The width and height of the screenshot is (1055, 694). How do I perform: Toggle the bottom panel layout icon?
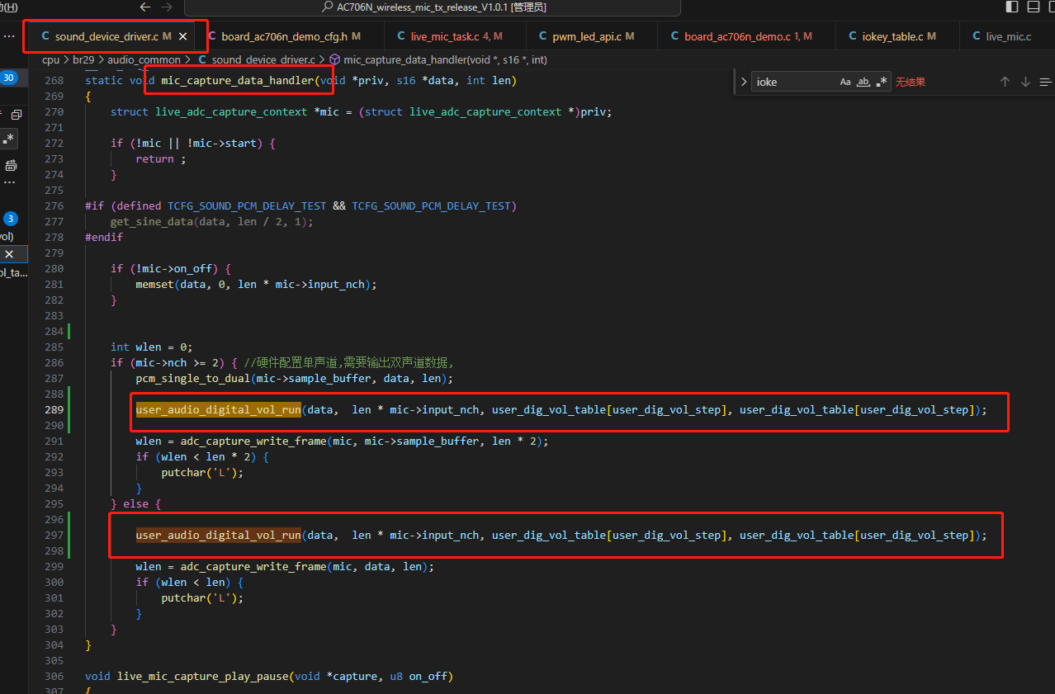point(1033,7)
